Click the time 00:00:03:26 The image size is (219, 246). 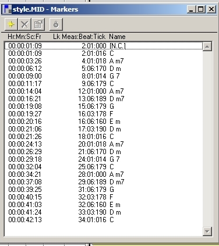point(25,61)
